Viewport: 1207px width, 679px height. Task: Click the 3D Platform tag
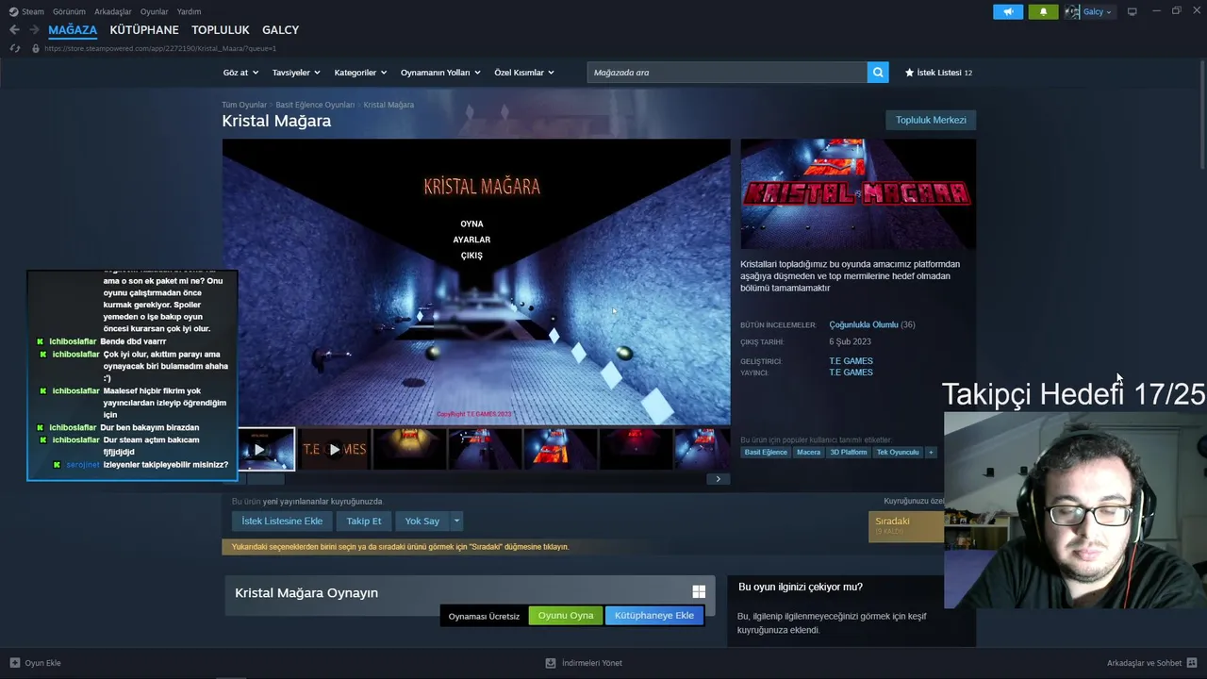[x=848, y=453]
